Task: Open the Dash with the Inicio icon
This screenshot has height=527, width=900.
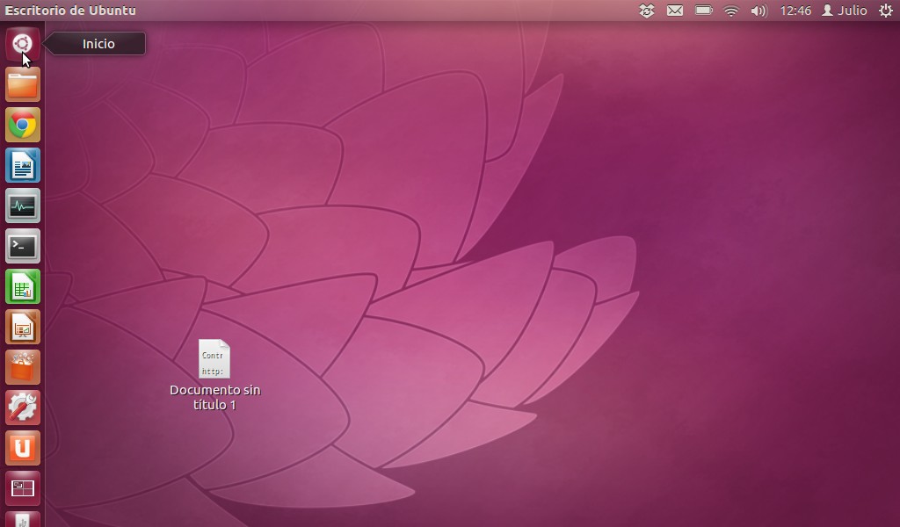Action: point(22,43)
